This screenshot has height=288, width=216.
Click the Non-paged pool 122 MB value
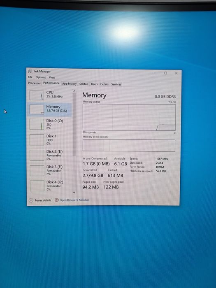click(111, 187)
